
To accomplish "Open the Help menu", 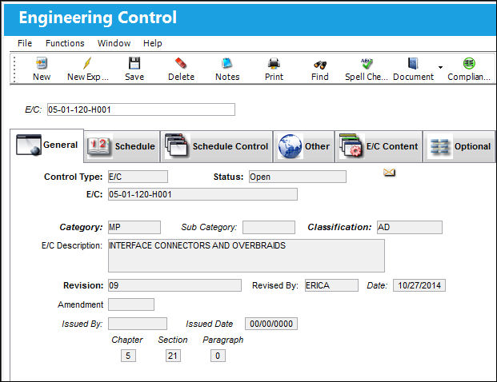I will [x=152, y=43].
